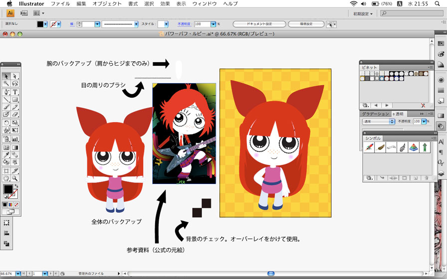Image resolution: width=447 pixels, height=279 pixels.
Task: Select the Column Graph tool
Action: tap(15, 139)
